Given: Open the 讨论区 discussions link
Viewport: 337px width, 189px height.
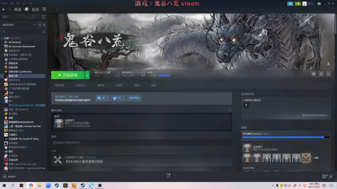Looking at the screenshot, I should [119, 85].
